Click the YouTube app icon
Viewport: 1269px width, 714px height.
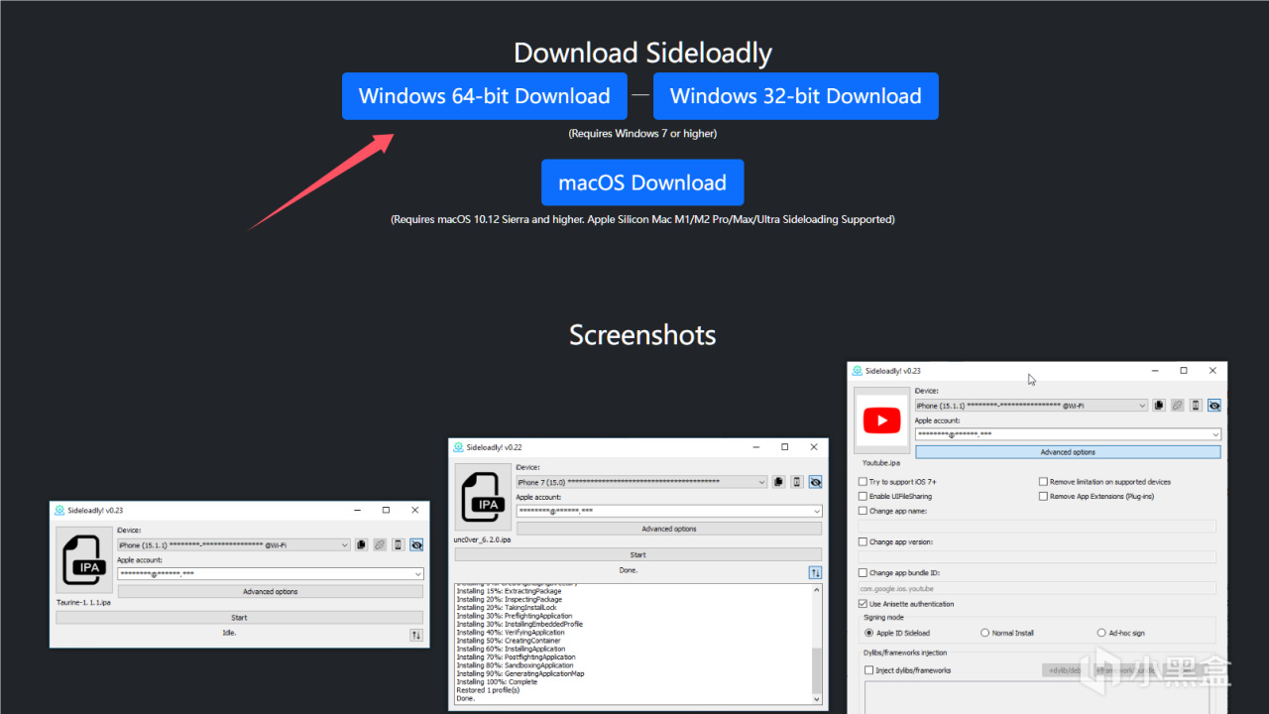point(882,421)
